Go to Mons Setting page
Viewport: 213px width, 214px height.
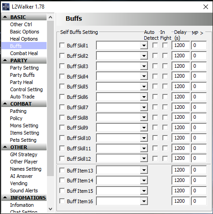click(x=24, y=126)
